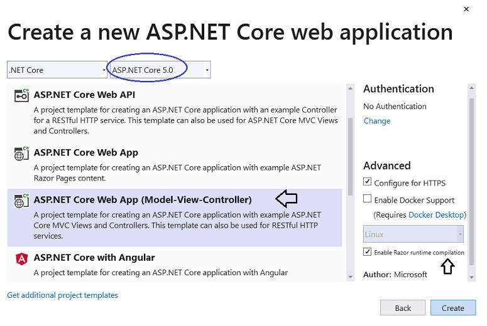Click the Create button
Image resolution: width=487 pixels, height=326 pixels.
pyautogui.click(x=453, y=308)
